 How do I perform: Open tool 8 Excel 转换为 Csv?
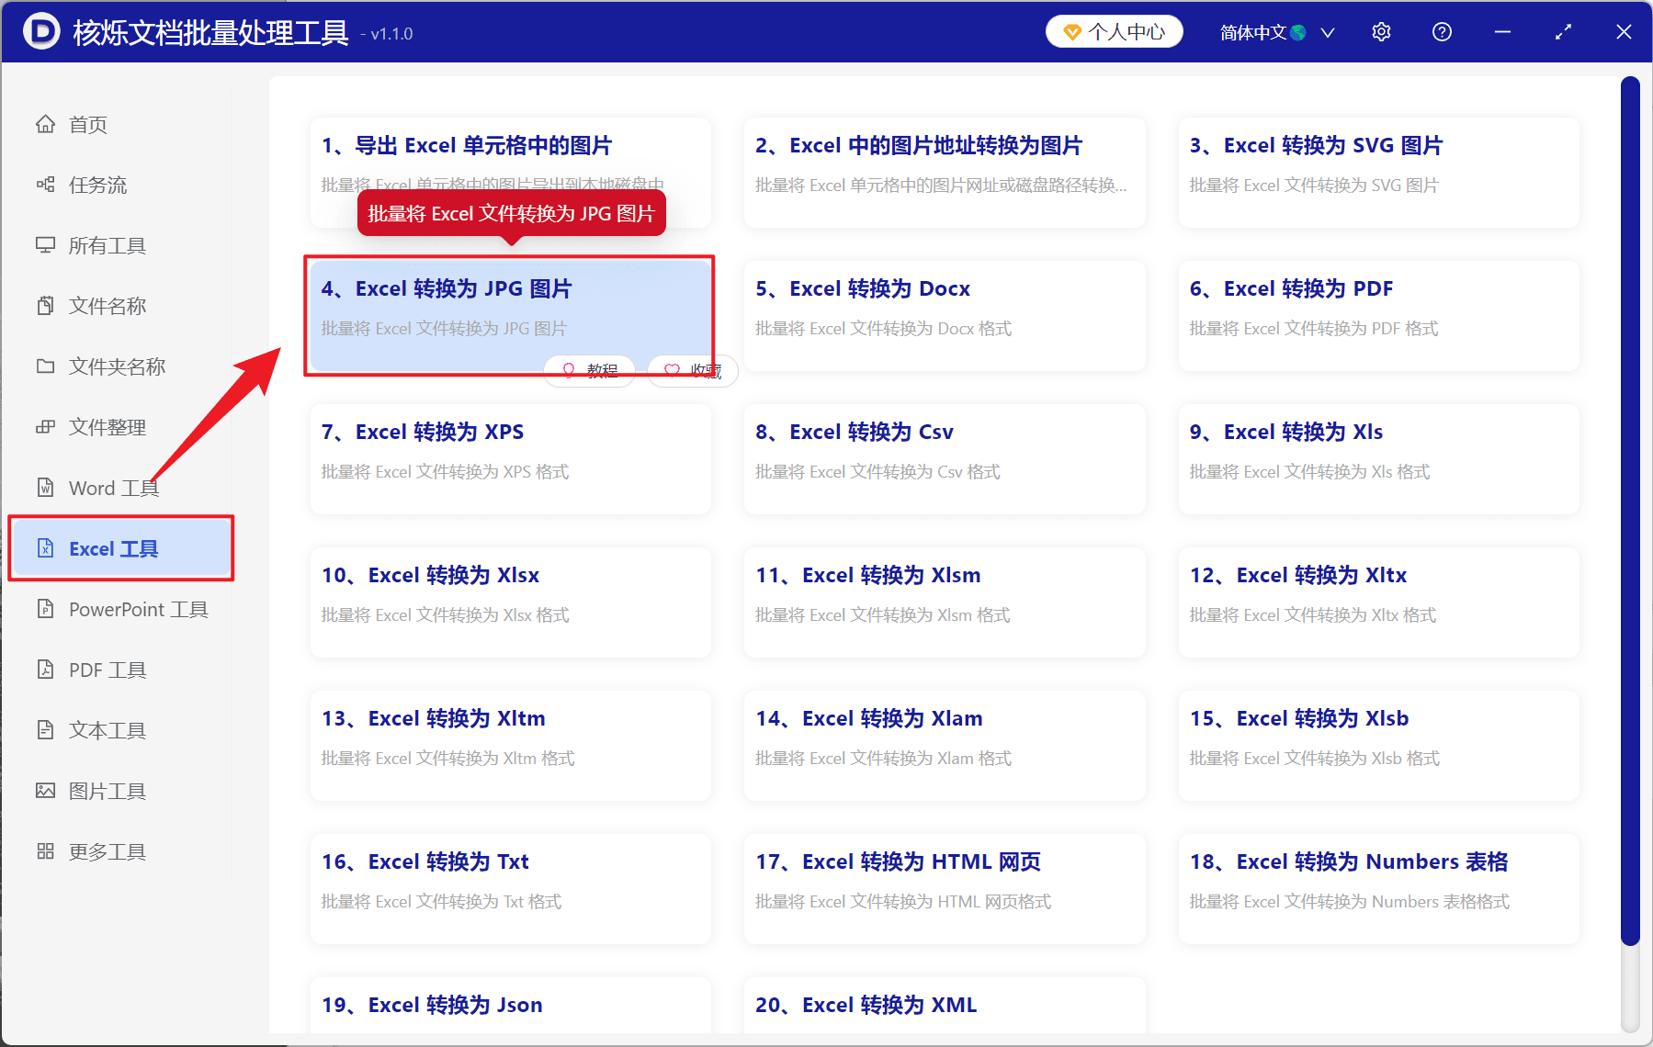(945, 459)
